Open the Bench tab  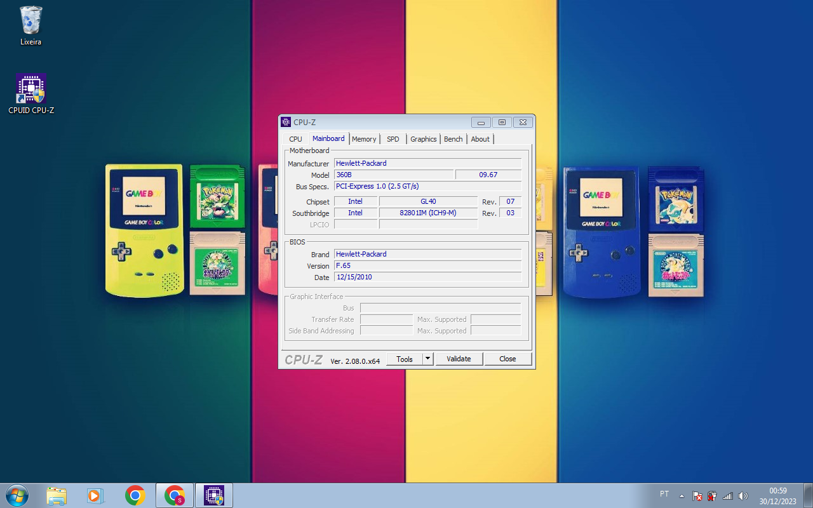click(454, 139)
